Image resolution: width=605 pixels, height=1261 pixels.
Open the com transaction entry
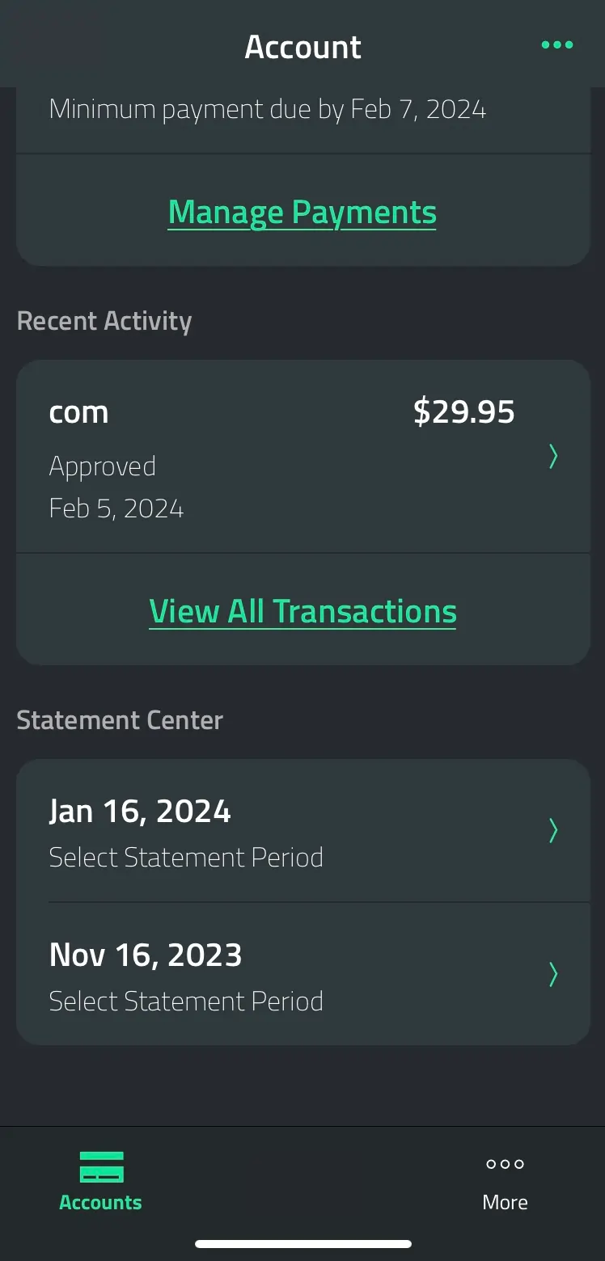point(303,457)
